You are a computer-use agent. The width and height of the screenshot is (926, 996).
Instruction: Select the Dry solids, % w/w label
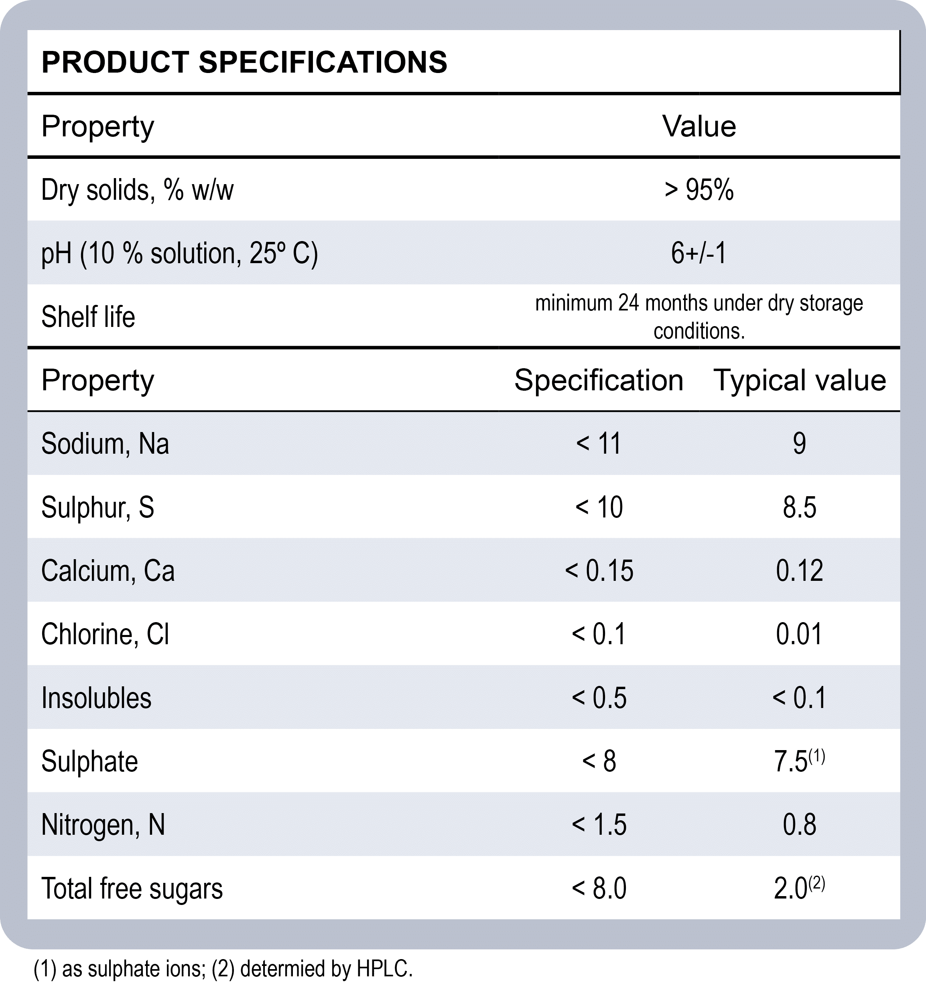(x=137, y=191)
